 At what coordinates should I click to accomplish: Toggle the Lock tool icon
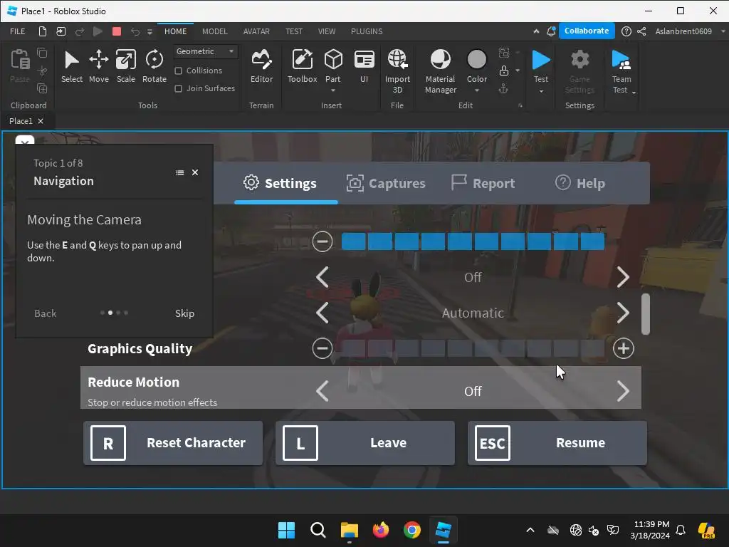503,71
